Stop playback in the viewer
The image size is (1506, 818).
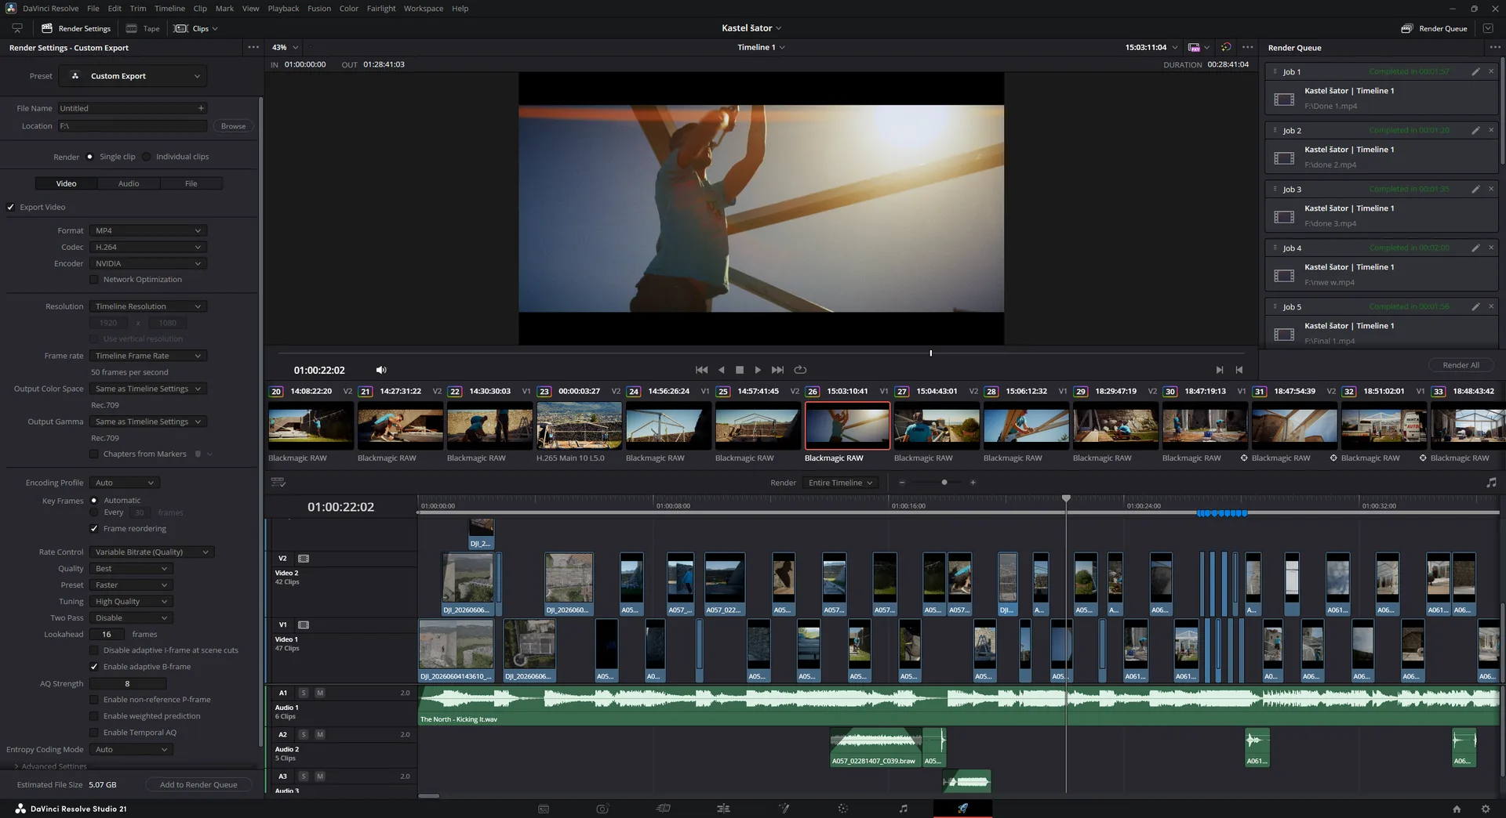point(740,370)
